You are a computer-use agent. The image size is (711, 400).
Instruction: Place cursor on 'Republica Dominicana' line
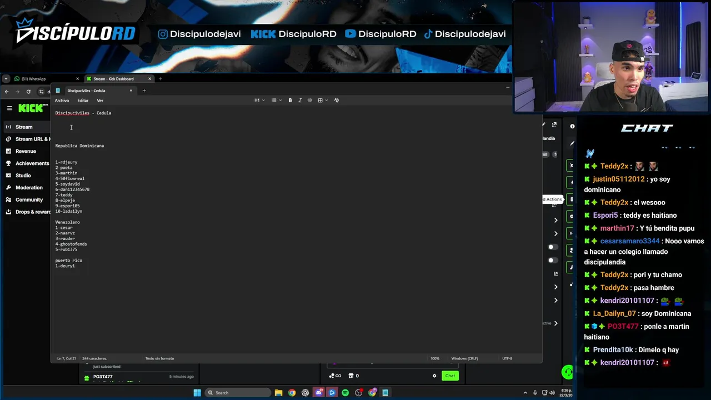coord(79,146)
